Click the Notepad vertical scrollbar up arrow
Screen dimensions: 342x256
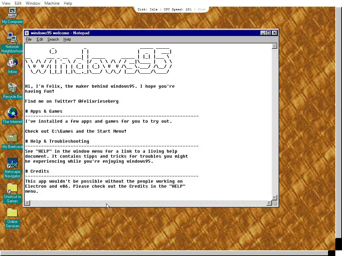(275, 46)
